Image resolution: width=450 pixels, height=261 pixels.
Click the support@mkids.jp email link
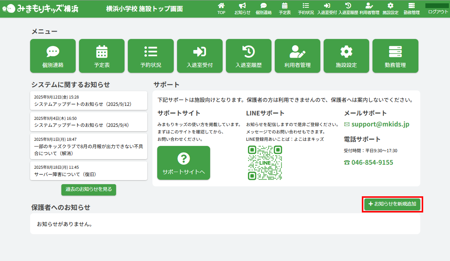[380, 124]
